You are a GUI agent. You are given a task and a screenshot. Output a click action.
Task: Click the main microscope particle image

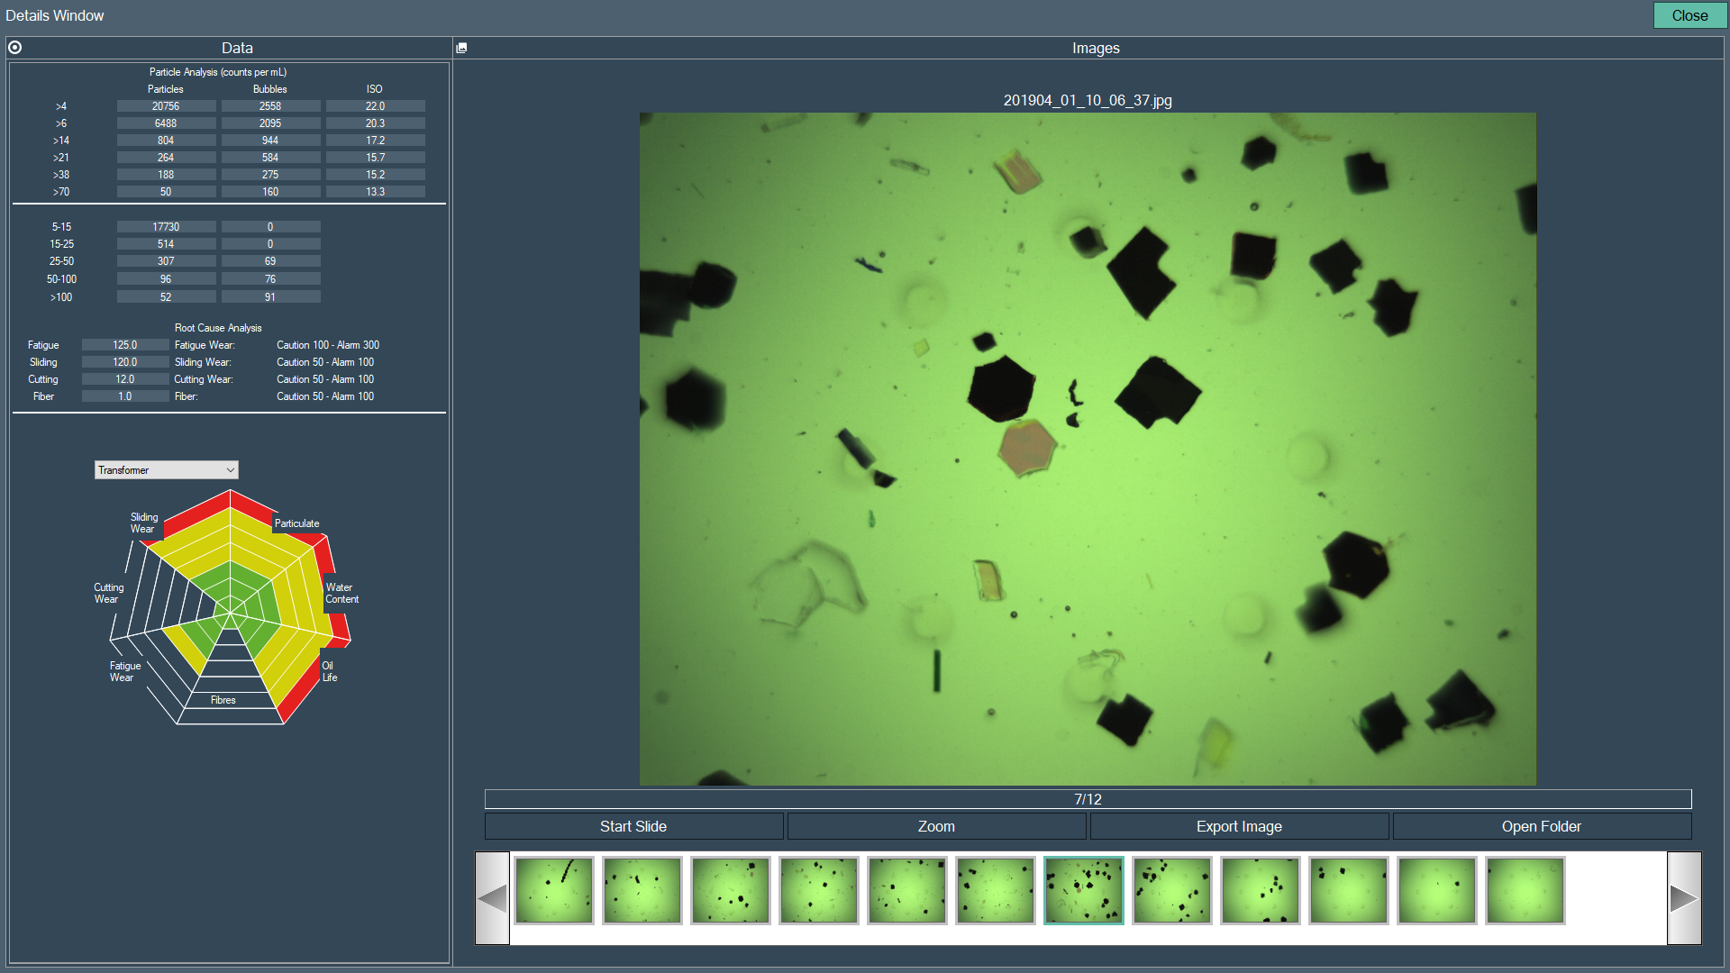pyautogui.click(x=1088, y=449)
